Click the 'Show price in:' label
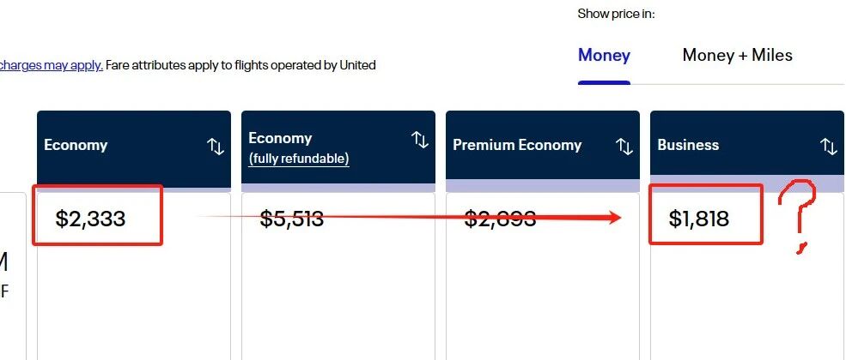Screen dimensions: 846x360 [616, 14]
